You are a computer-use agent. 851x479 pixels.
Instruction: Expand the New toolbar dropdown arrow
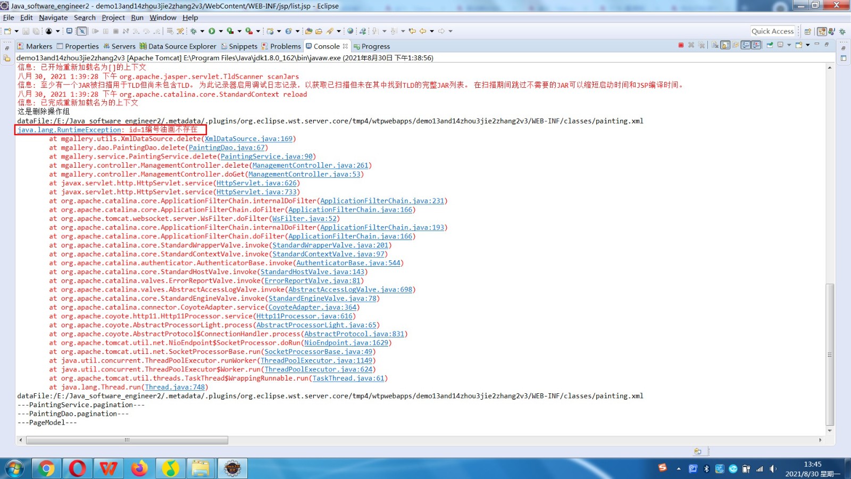(16, 31)
